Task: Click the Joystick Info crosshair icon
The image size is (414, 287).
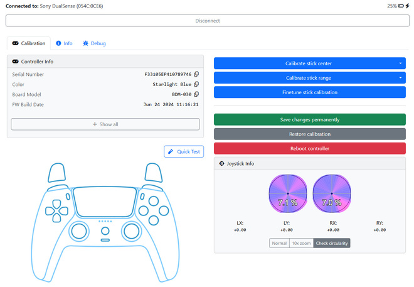Action: tap(221, 163)
